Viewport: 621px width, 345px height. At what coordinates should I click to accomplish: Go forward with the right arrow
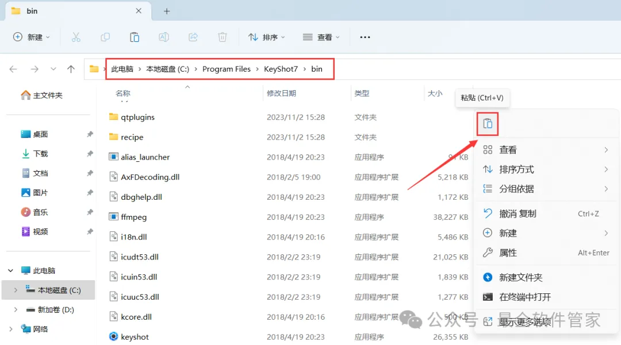coord(34,69)
